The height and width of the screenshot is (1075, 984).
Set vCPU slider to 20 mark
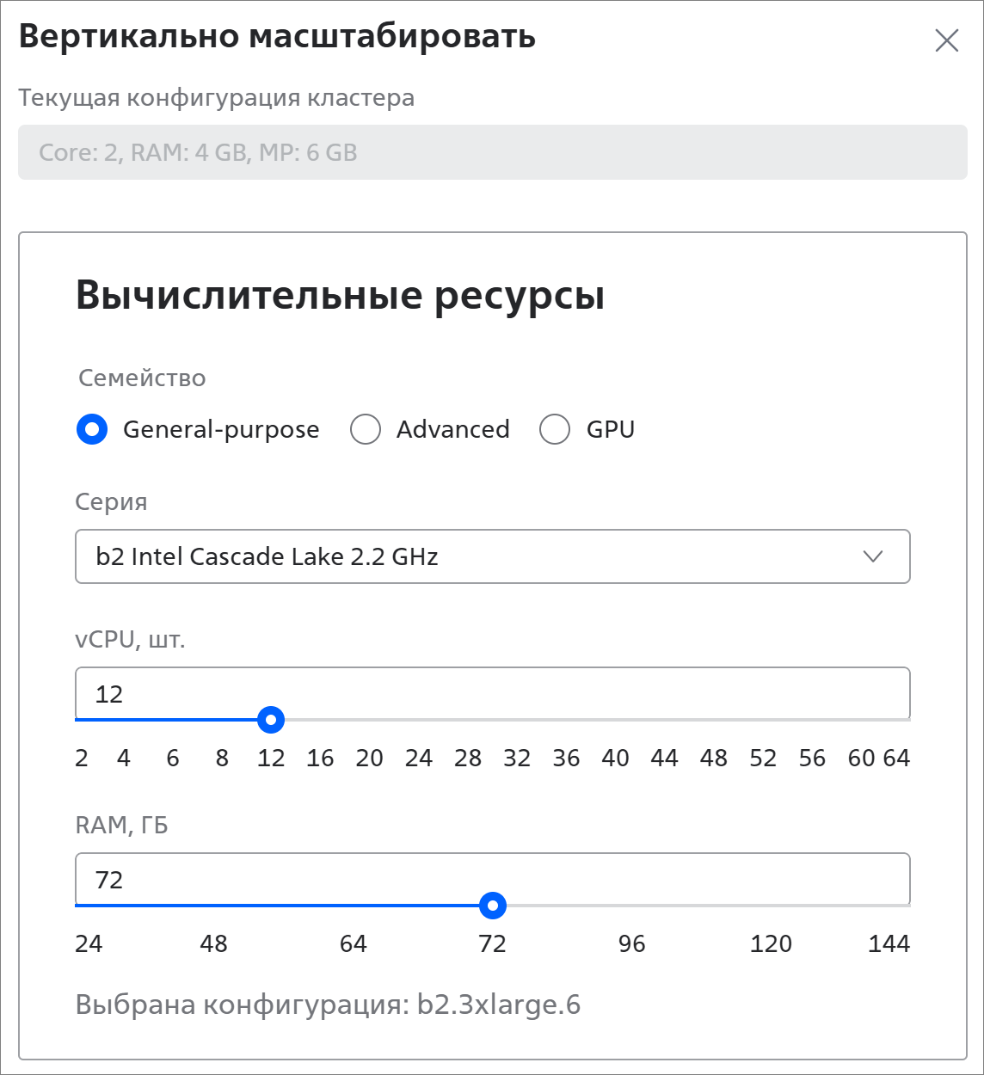369,720
